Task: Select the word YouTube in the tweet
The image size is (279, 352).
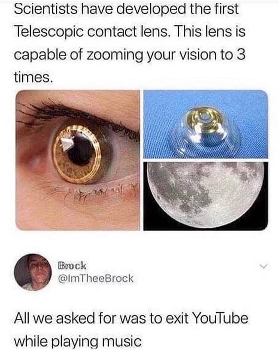Action: point(220,319)
